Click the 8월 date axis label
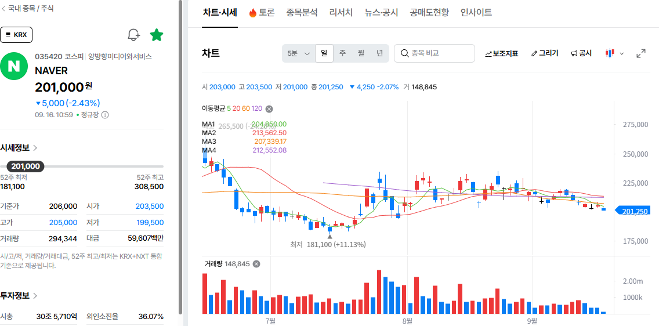Screen dimensions: 659x326 point(407,321)
